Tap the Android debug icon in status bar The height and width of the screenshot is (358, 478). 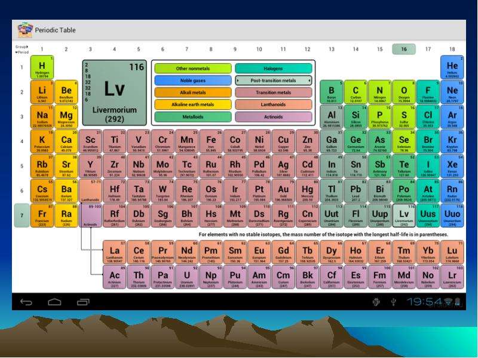point(376,302)
